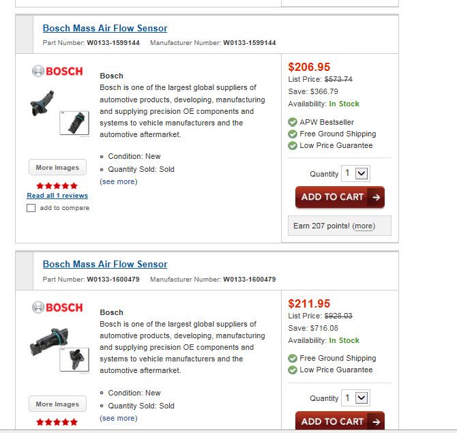The height and width of the screenshot is (433, 457).
Task: Click five-star rating in first product
Action: coord(57,185)
